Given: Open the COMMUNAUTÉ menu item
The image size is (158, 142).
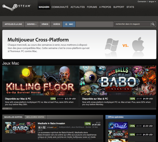Looking at the screenshot, I should point(60,7).
